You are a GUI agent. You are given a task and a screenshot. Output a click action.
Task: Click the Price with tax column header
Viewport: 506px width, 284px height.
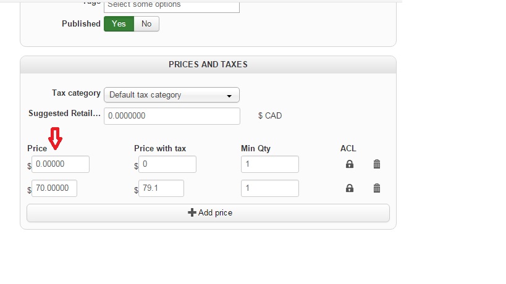coord(160,148)
